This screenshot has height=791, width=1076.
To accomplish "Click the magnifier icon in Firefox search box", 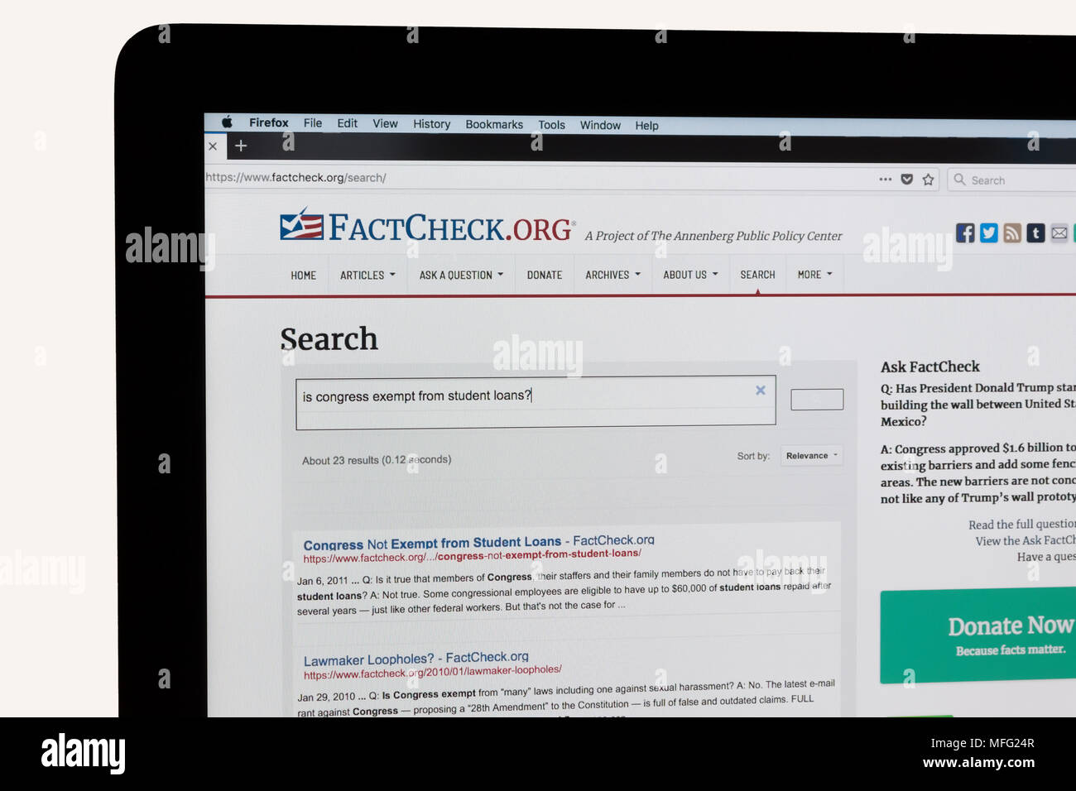I will pos(959,180).
